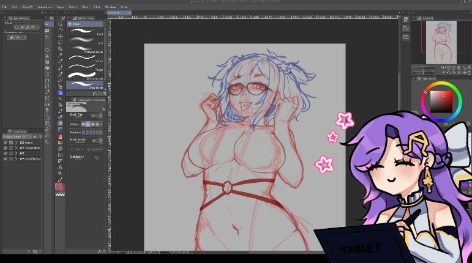Zoom in using the Navigator panel icon
This screenshot has width=472, height=263.
pyautogui.click(x=454, y=69)
